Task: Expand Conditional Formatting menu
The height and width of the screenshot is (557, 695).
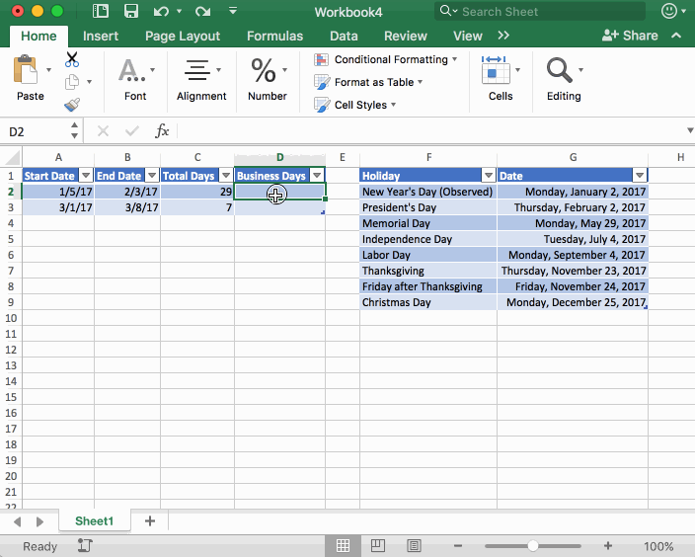Action: (455, 59)
